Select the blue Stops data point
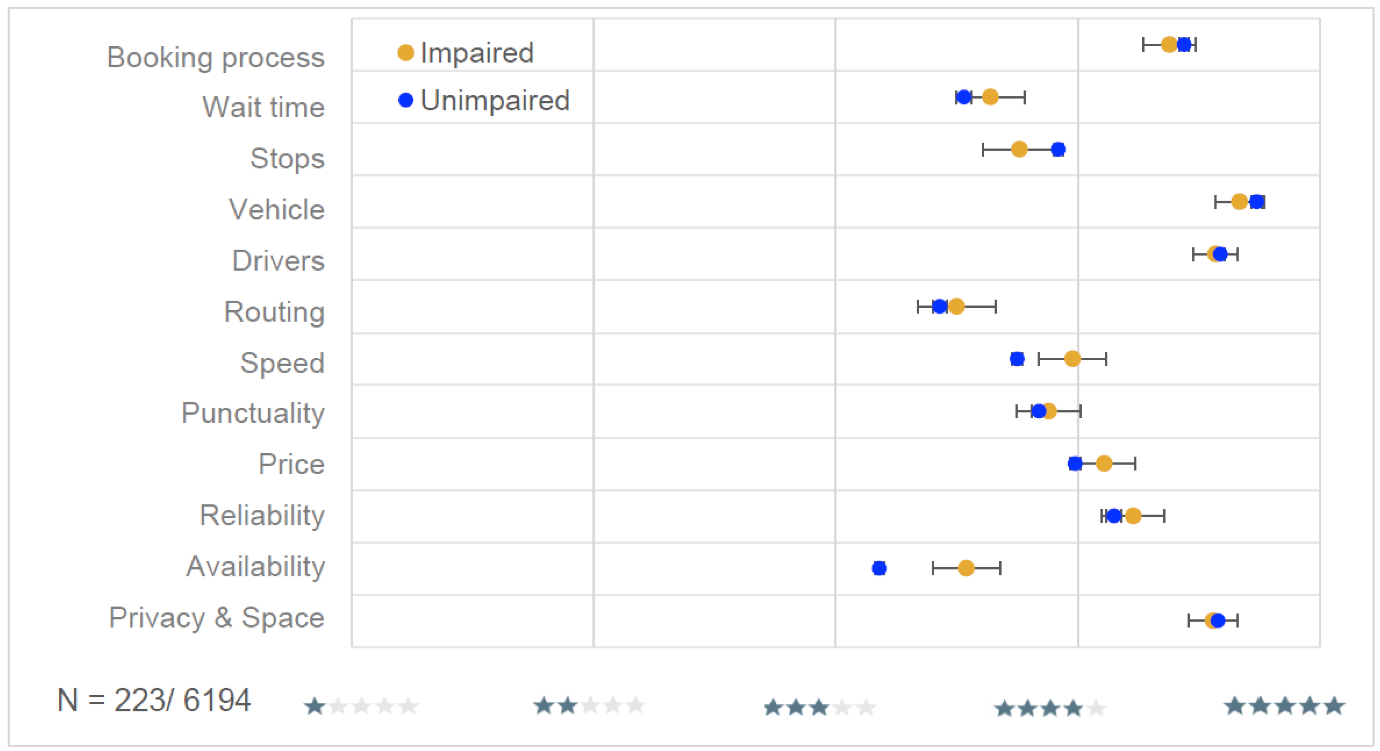The height and width of the screenshot is (751, 1380). (1058, 149)
